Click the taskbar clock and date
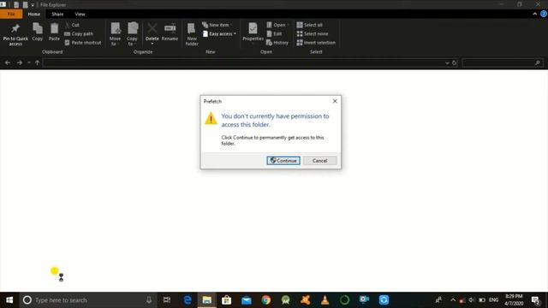The height and width of the screenshot is (308, 548). (514, 300)
